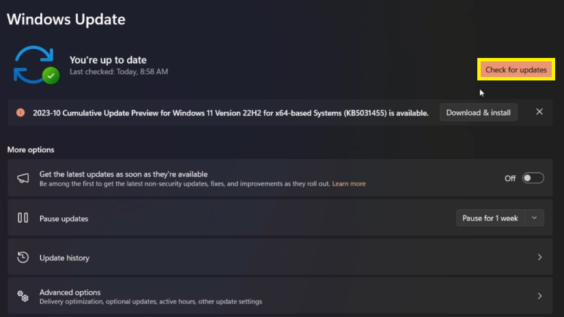564x317 pixels.
Task: Click the Advanced options gear icon
Action: 23,297
